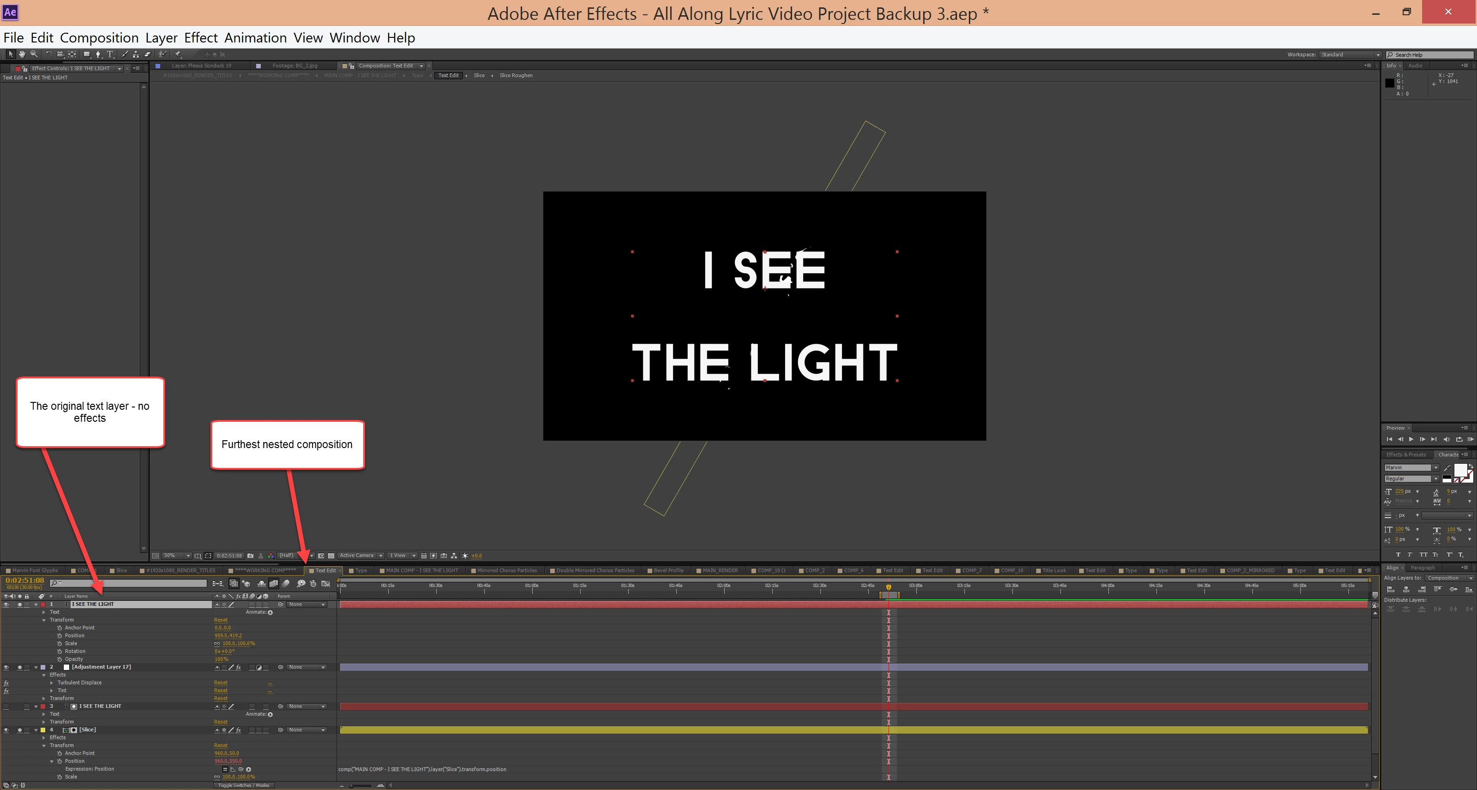Hide the Adjustment Layer 17 layer
The width and height of the screenshot is (1477, 790).
(6, 667)
